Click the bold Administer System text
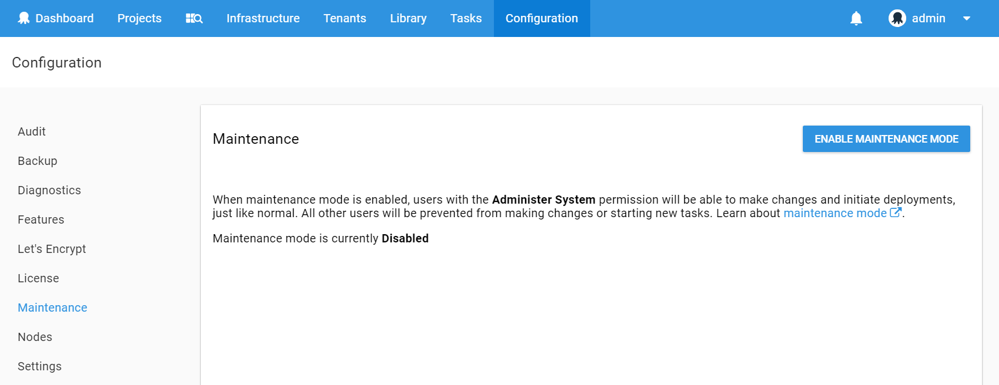The height and width of the screenshot is (385, 999). point(544,200)
